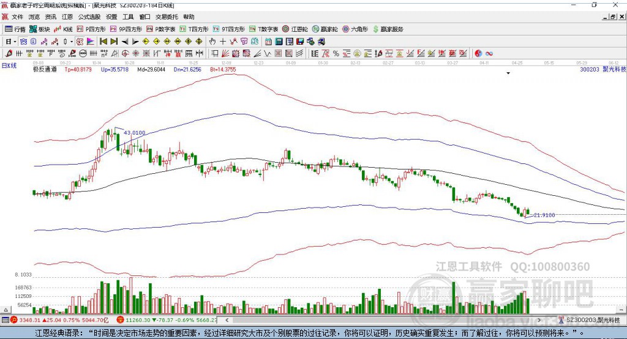
Task: Open the 窗口 menu
Action: [x=145, y=17]
